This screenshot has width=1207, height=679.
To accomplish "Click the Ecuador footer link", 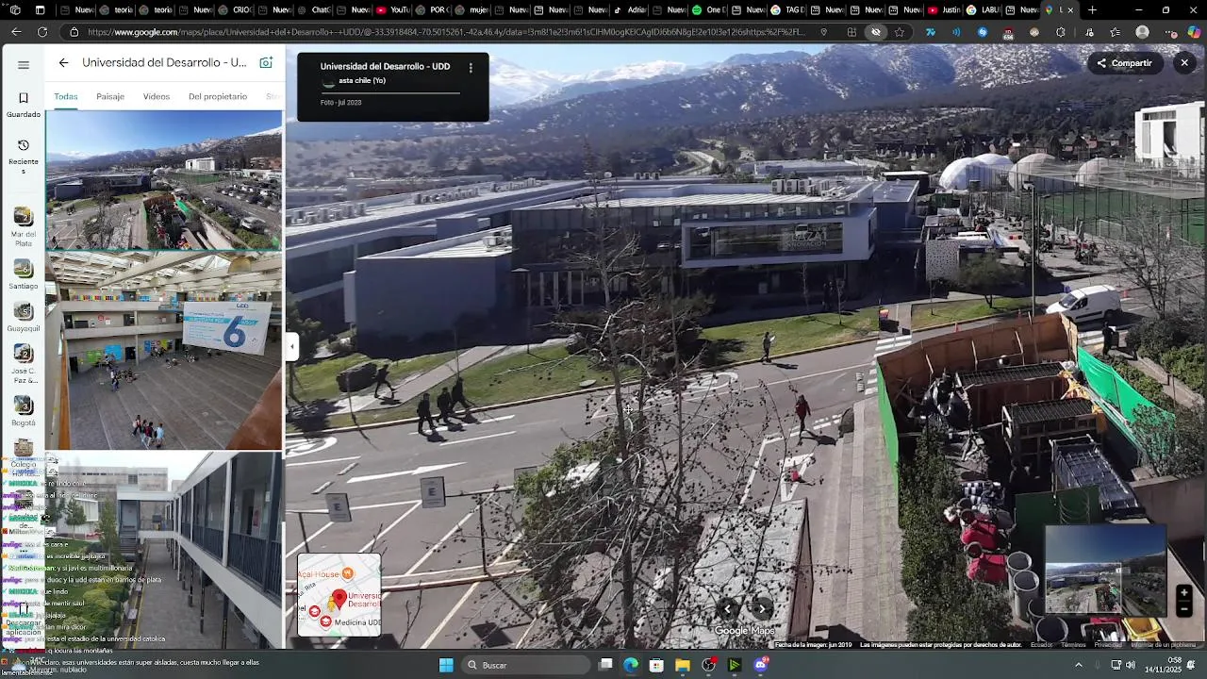I will click(1041, 645).
